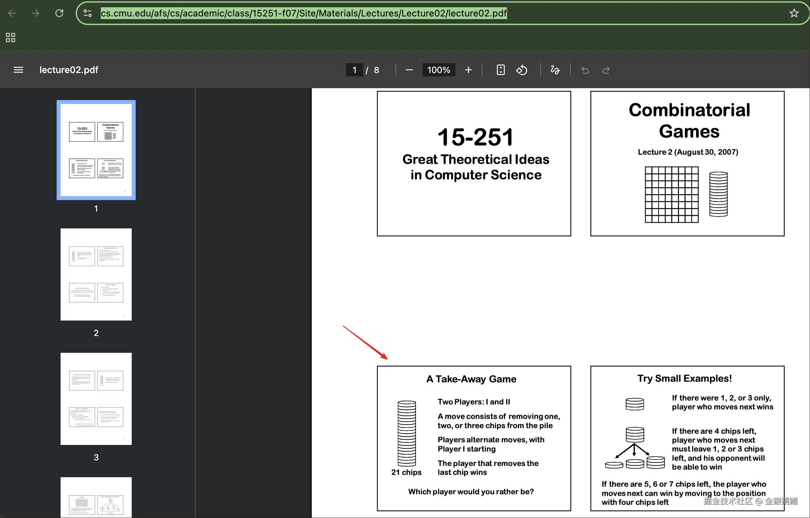
Task: Go forward in browser history
Action: [x=35, y=13]
